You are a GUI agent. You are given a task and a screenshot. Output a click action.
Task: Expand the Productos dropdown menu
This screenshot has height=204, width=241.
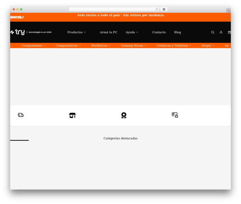tap(77, 32)
